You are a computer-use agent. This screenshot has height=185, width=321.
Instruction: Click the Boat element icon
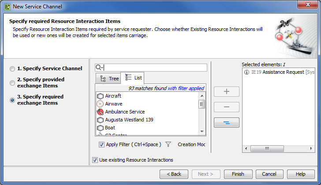pyautogui.click(x=100, y=128)
